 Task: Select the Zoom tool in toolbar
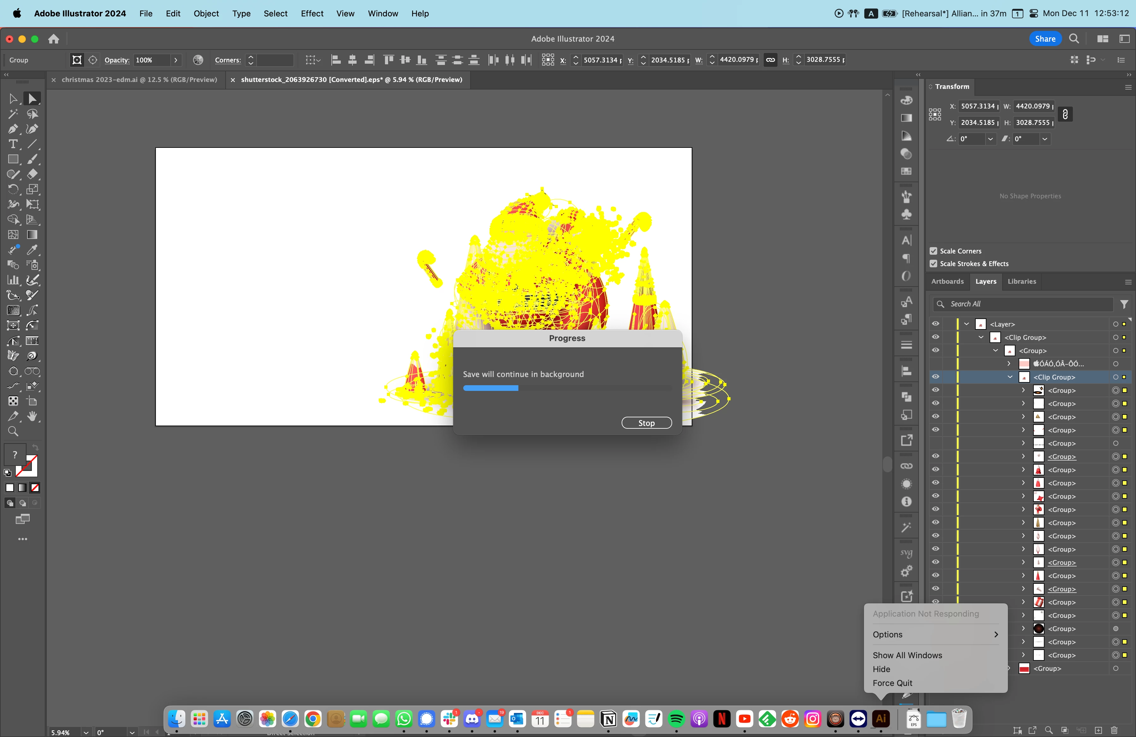[x=13, y=432]
